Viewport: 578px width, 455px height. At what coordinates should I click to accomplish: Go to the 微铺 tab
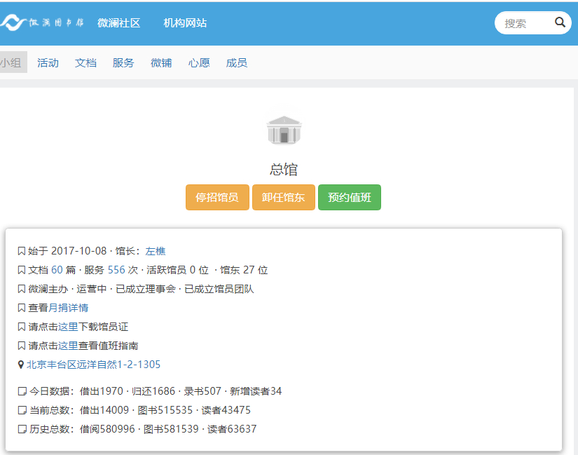coord(161,62)
